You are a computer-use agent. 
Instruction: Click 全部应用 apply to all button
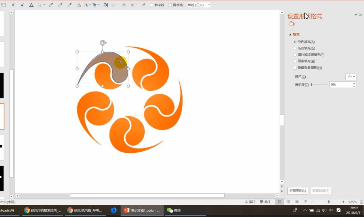tap(298, 191)
